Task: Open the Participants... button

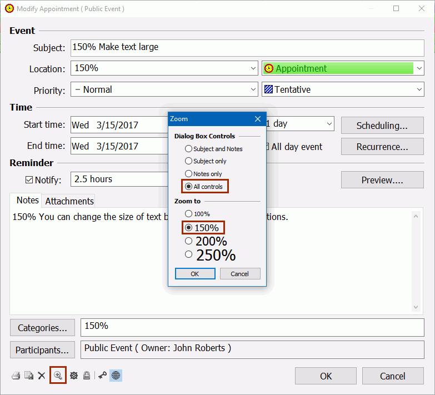Action: click(x=42, y=350)
